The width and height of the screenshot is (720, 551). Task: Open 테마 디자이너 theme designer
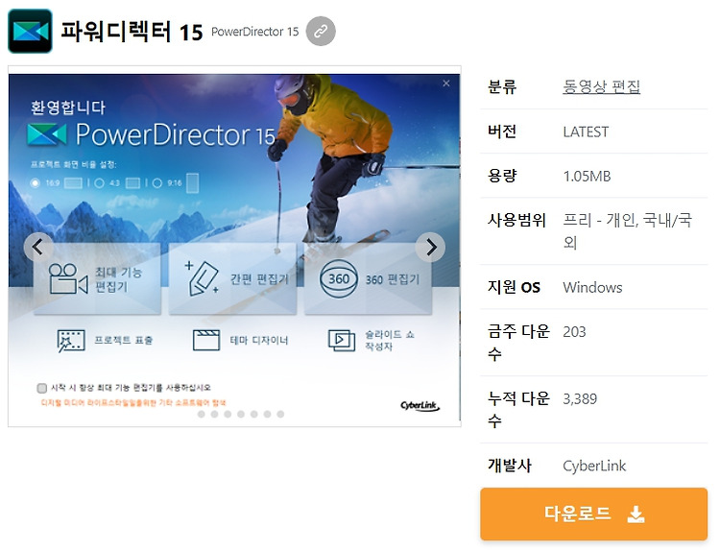pos(240,340)
